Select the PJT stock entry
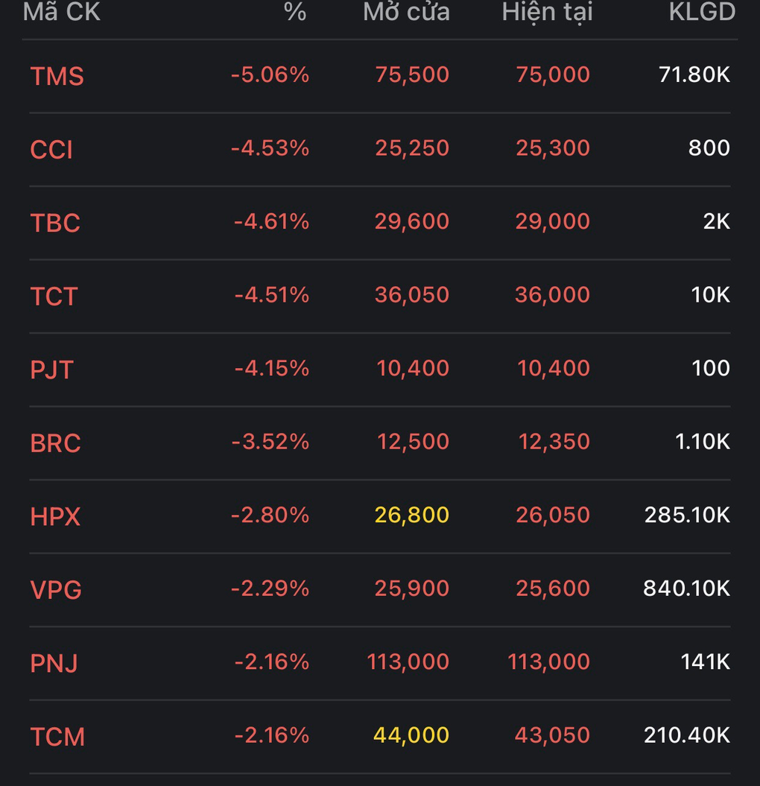This screenshot has height=786, width=760. tap(380, 370)
